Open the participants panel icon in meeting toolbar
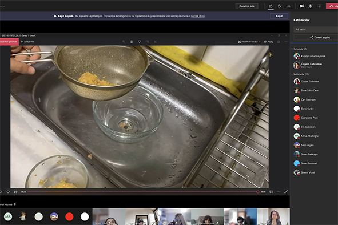The height and width of the screenshot is (225, 338). [271, 6]
